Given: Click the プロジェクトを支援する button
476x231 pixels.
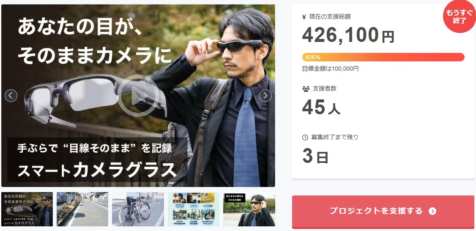Looking at the screenshot, I should pos(383,212).
